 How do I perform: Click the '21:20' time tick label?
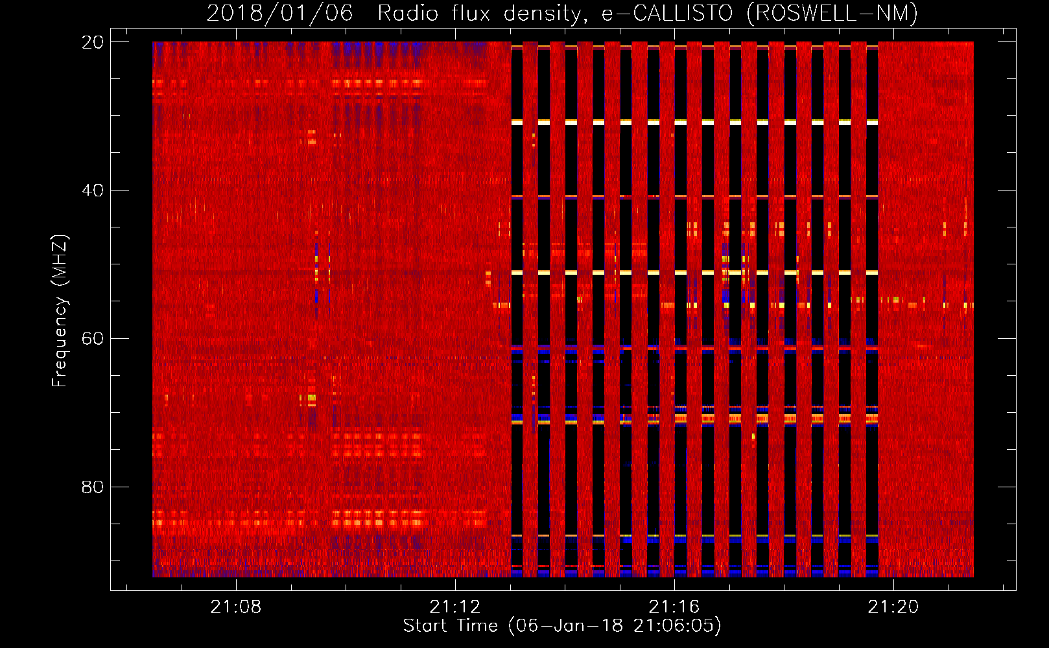[x=893, y=607]
